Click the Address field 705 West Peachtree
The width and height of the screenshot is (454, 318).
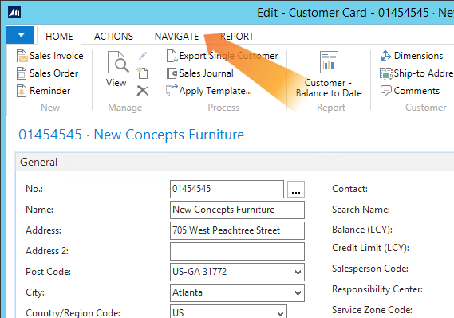237,230
